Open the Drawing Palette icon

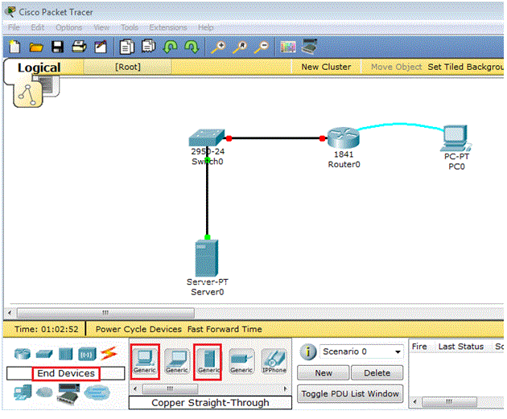coord(288,47)
